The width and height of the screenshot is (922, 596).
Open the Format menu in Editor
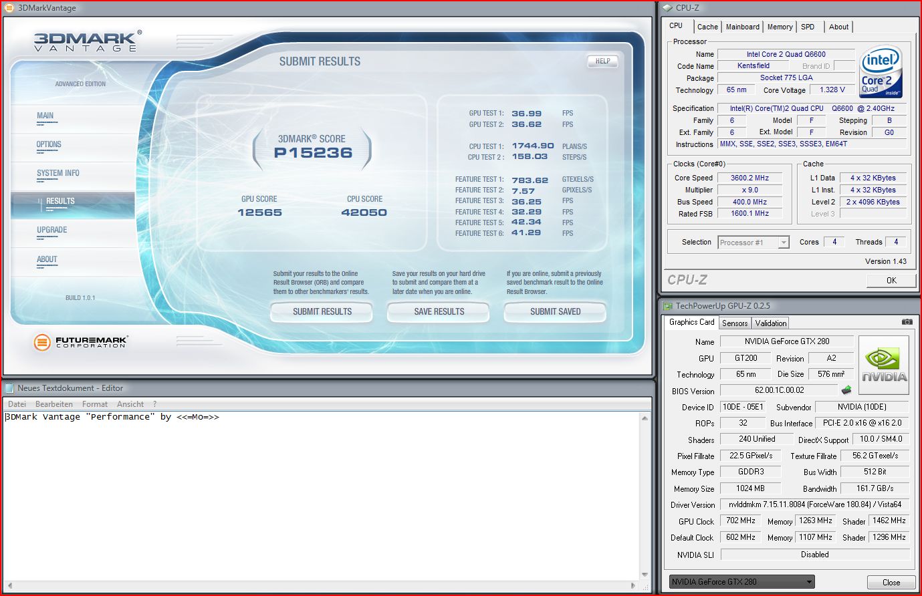95,404
